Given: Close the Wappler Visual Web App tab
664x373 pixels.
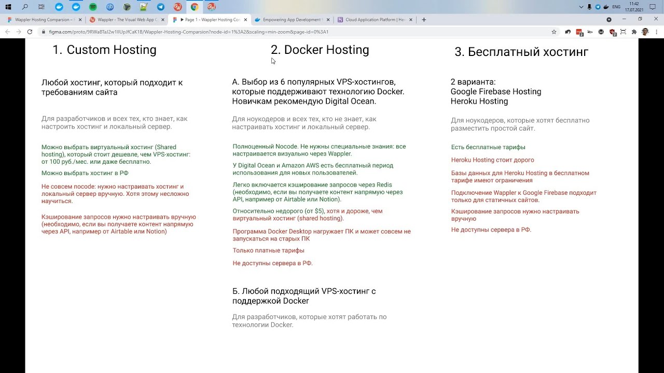Looking at the screenshot, I should [x=163, y=20].
